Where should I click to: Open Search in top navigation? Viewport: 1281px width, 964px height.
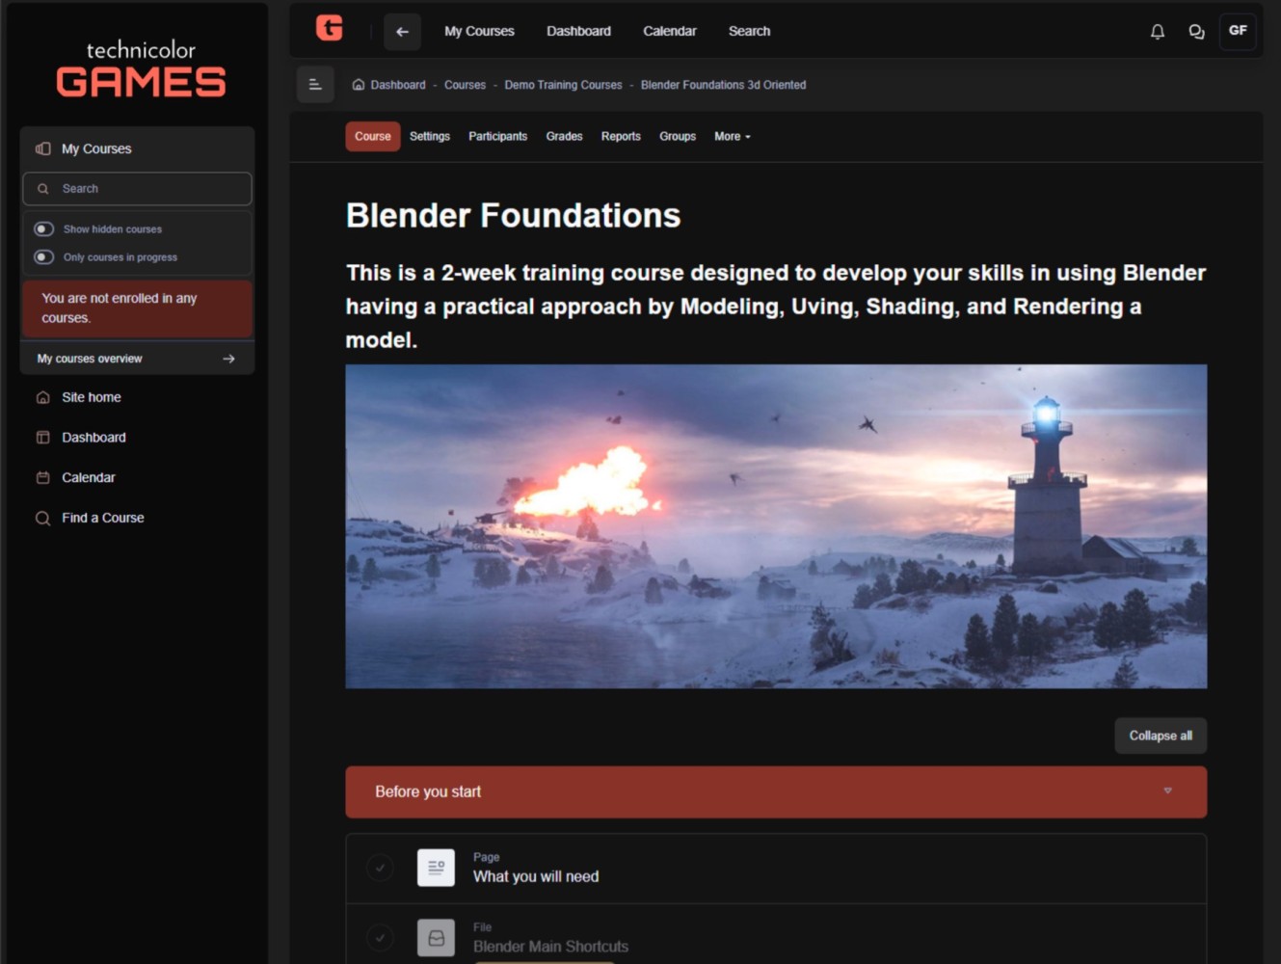pos(749,32)
